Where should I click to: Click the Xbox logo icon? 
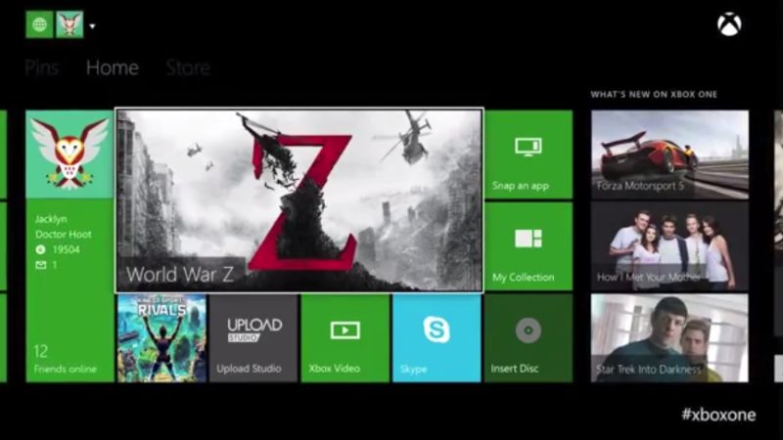point(729,24)
